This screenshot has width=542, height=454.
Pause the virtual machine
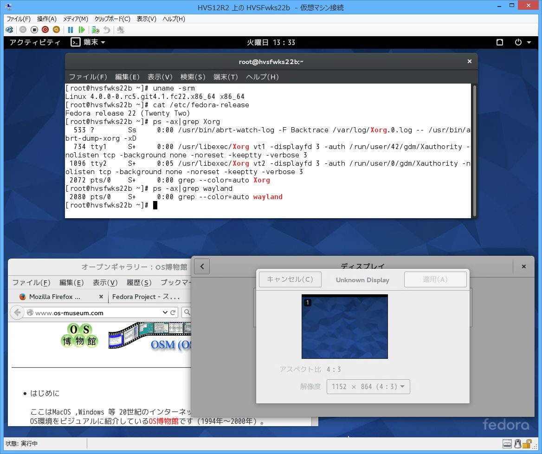click(71, 30)
